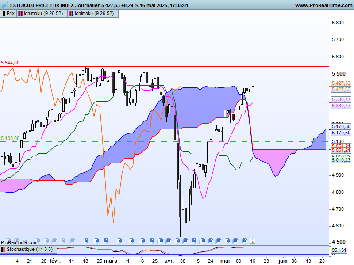Click the black-red Stochastique indicator icon

pos(3,250)
